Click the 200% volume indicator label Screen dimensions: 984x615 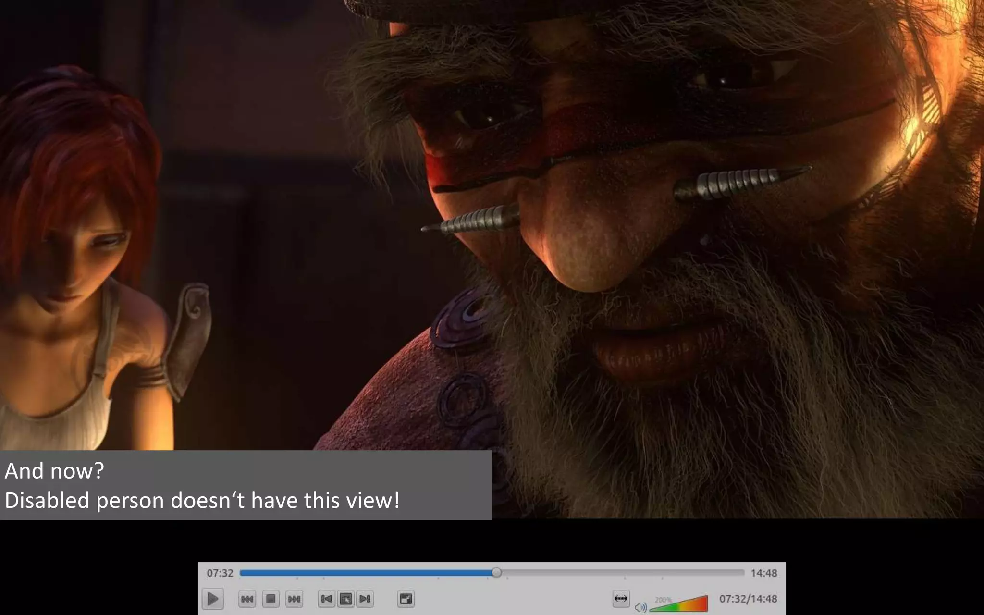pyautogui.click(x=663, y=600)
